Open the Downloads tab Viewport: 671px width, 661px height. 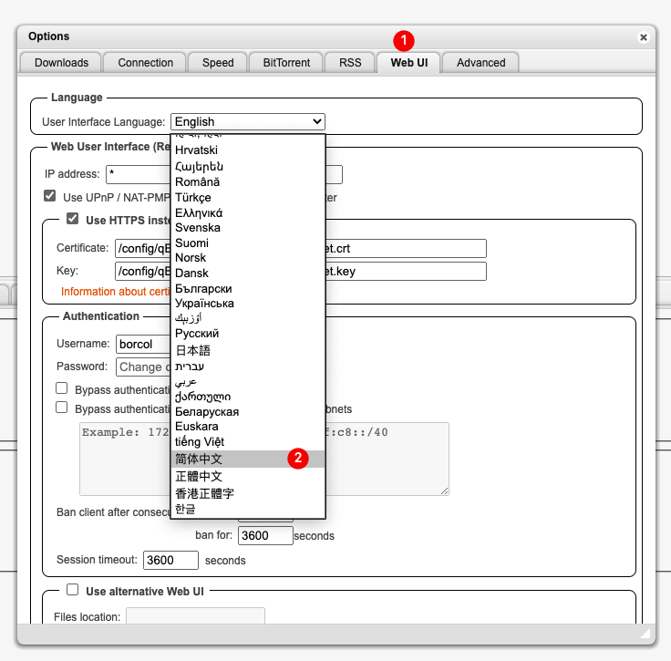pos(61,63)
